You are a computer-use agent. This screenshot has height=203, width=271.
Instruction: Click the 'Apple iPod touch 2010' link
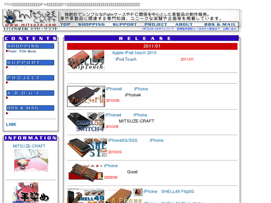pos(134,53)
